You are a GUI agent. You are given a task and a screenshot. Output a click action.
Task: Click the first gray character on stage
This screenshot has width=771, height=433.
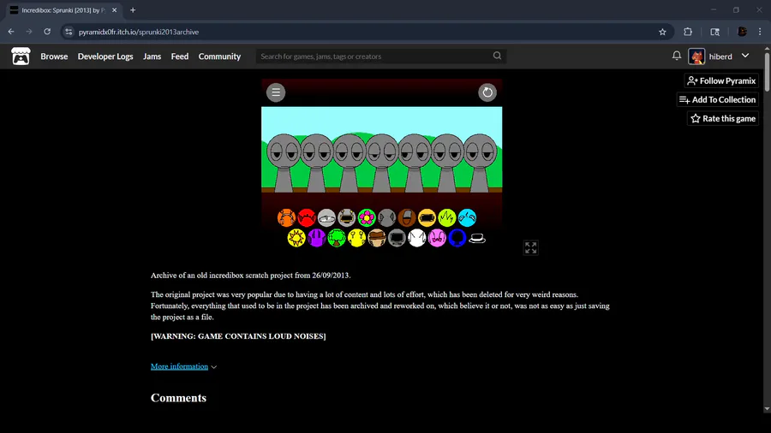(284, 163)
